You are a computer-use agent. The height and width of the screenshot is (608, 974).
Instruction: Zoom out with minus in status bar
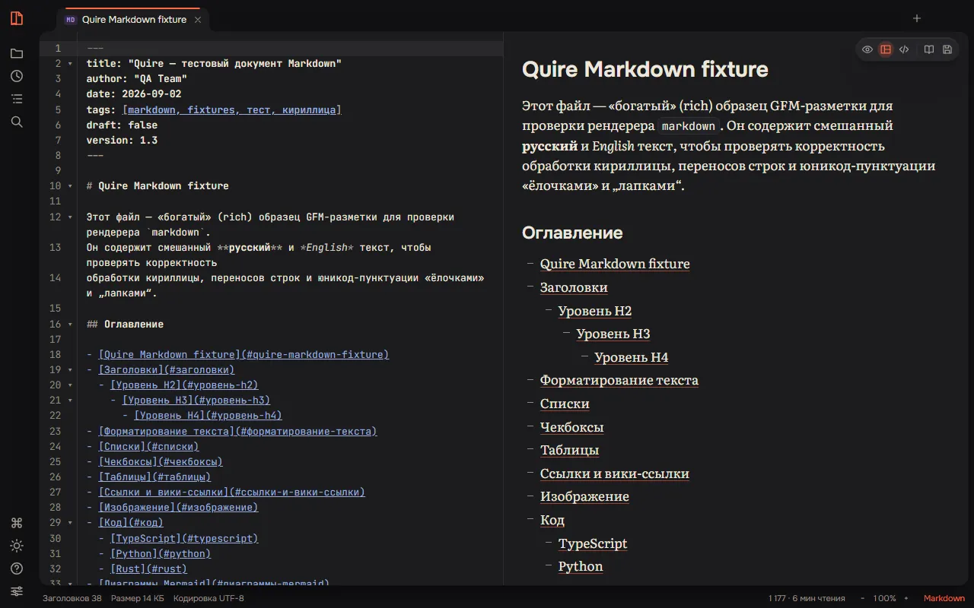[862, 598]
